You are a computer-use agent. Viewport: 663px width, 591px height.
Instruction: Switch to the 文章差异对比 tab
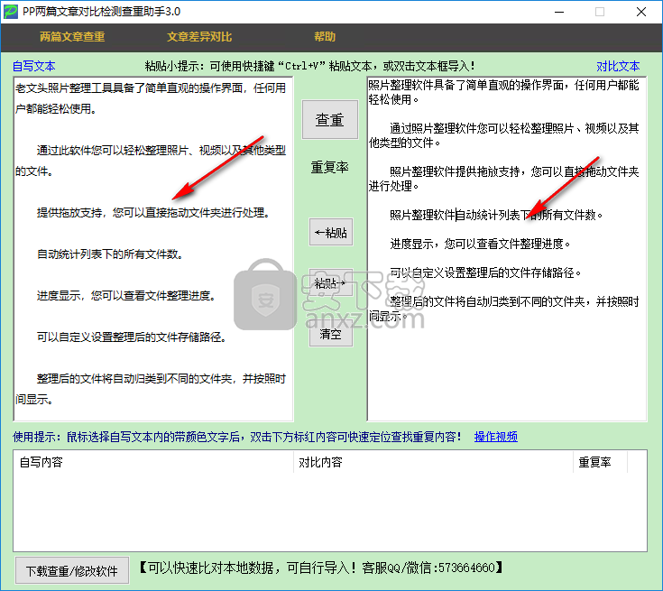coord(199,37)
